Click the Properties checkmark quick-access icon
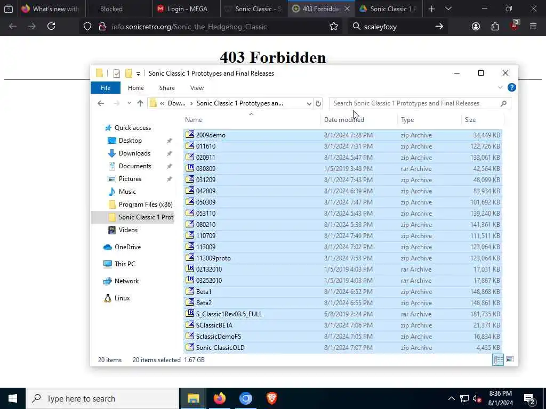The image size is (546, 409). (x=117, y=73)
